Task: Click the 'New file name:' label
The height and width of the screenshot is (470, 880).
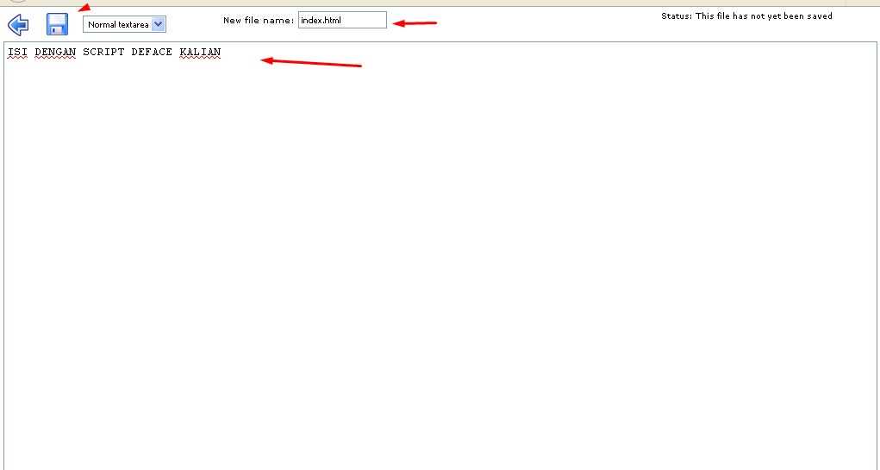Action: [x=259, y=21]
